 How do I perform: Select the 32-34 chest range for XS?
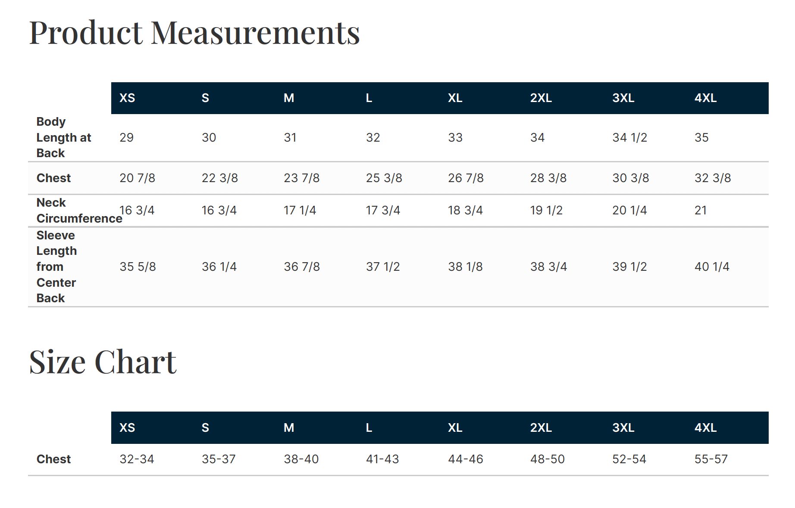(x=137, y=459)
